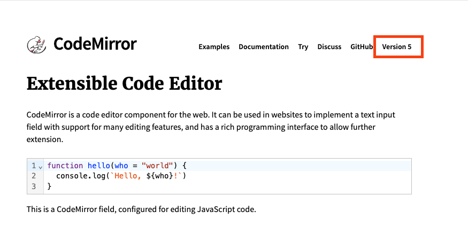Click the closing brace on line 3

[x=50, y=186]
